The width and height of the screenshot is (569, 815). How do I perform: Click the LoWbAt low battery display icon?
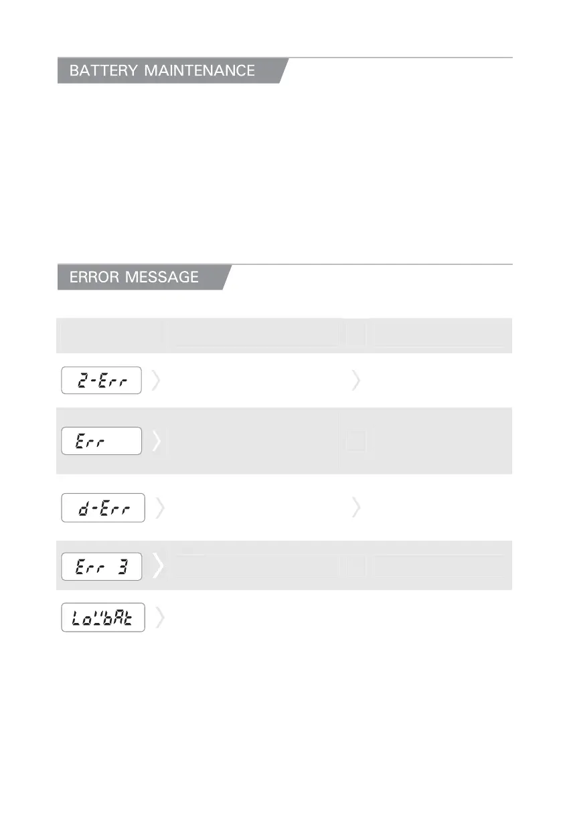(x=103, y=618)
